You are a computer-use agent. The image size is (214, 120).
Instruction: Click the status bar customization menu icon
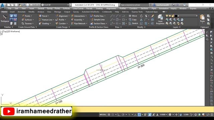(212, 115)
